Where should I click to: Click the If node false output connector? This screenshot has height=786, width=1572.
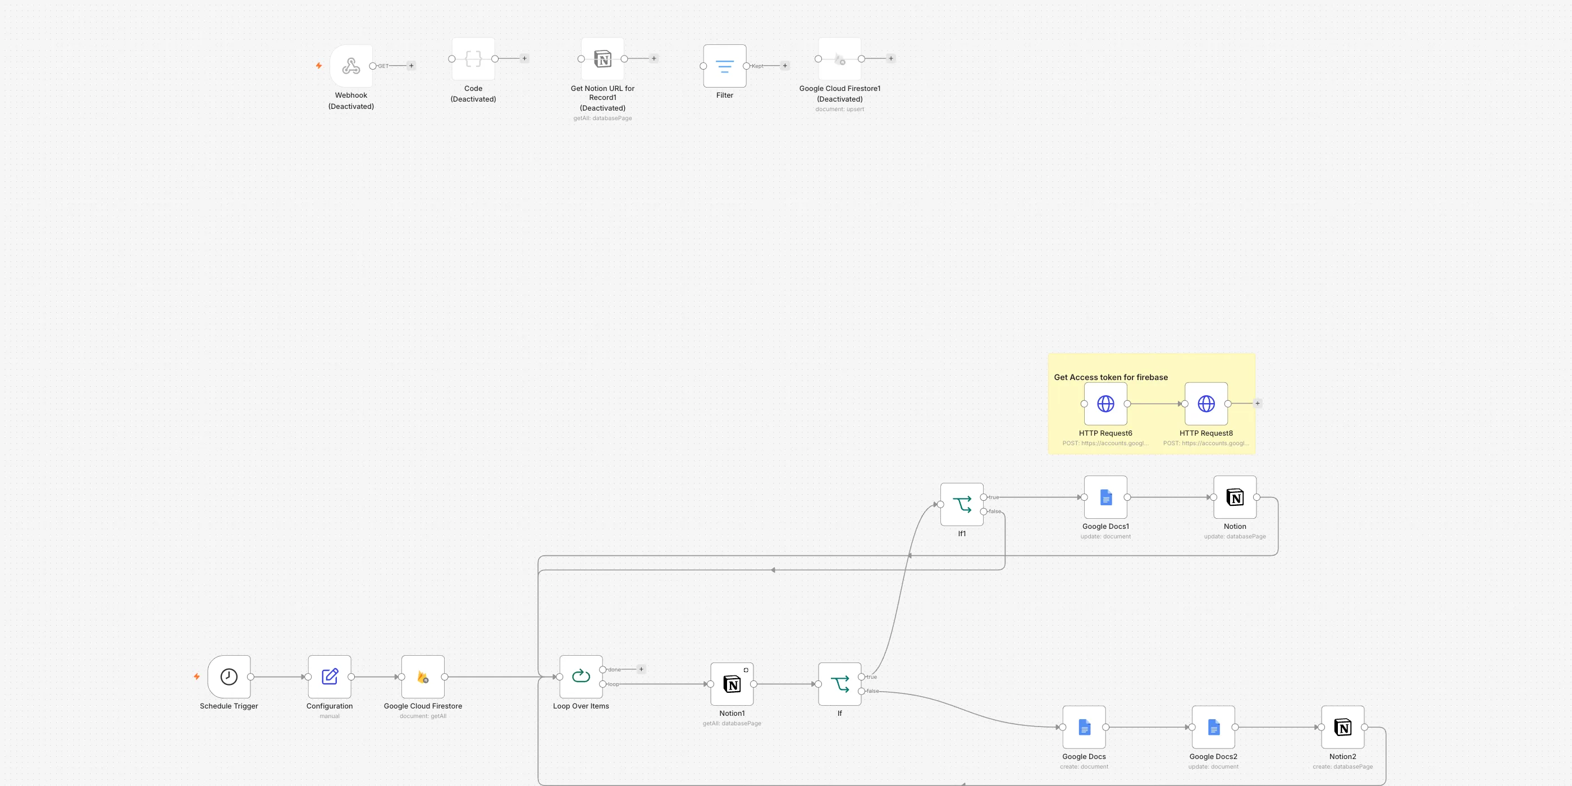tap(862, 692)
